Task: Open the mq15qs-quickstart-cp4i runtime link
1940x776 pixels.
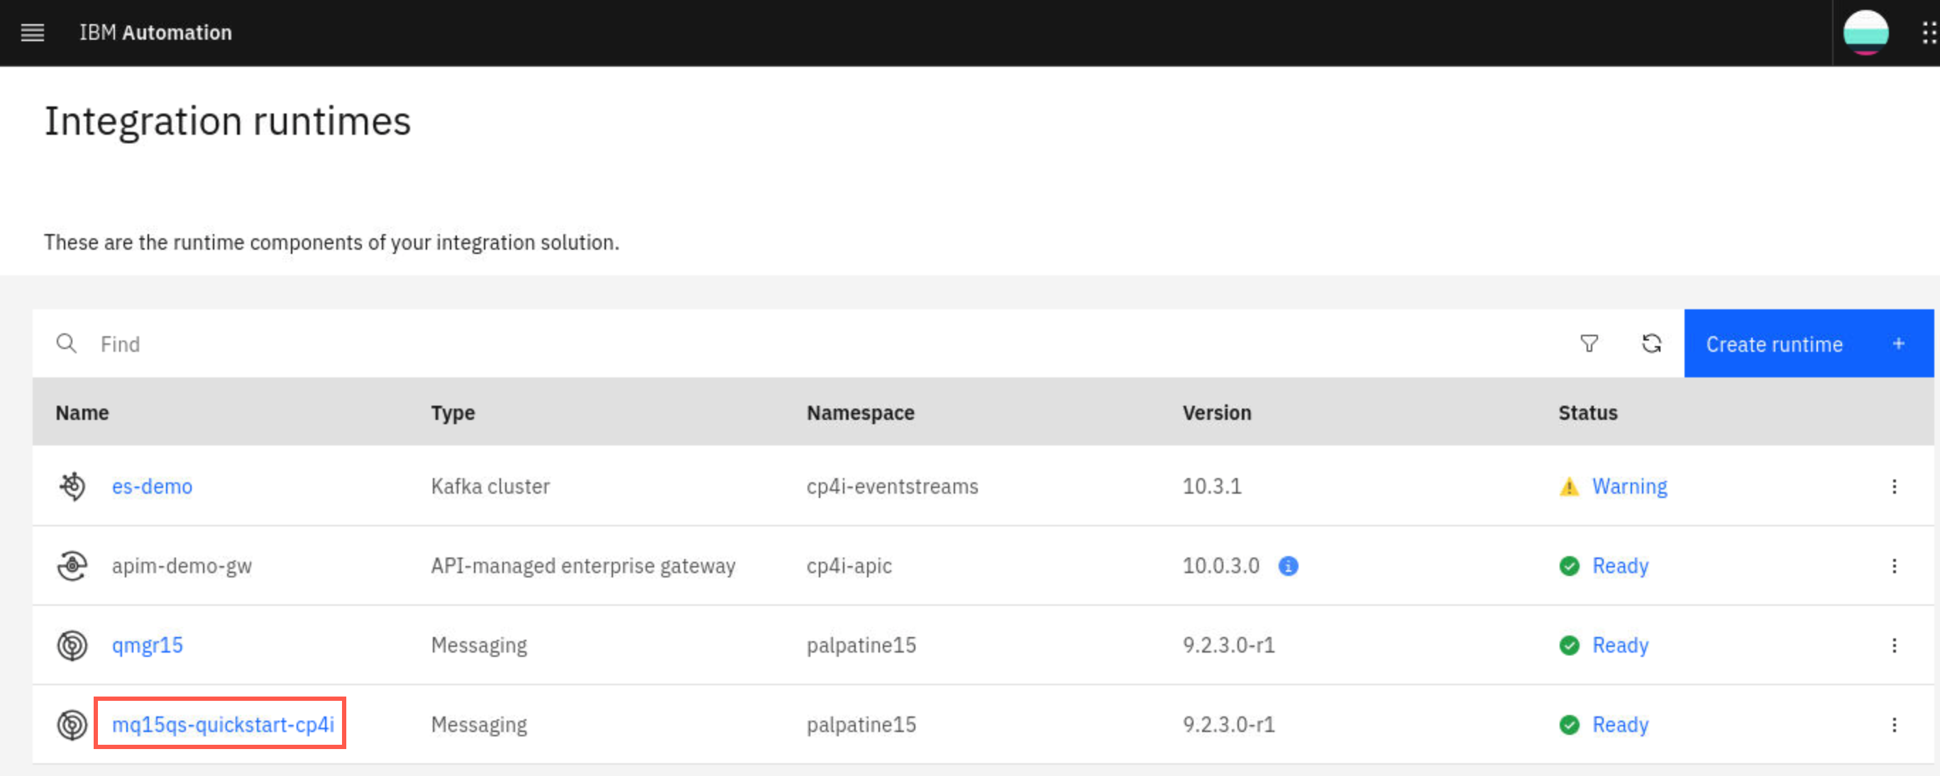Action: tap(223, 724)
